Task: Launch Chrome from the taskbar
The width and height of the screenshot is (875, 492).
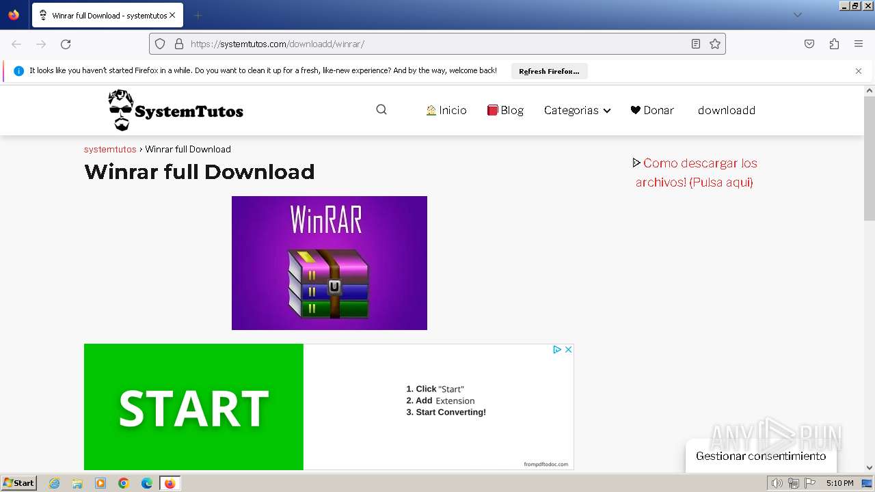Action: click(x=124, y=483)
